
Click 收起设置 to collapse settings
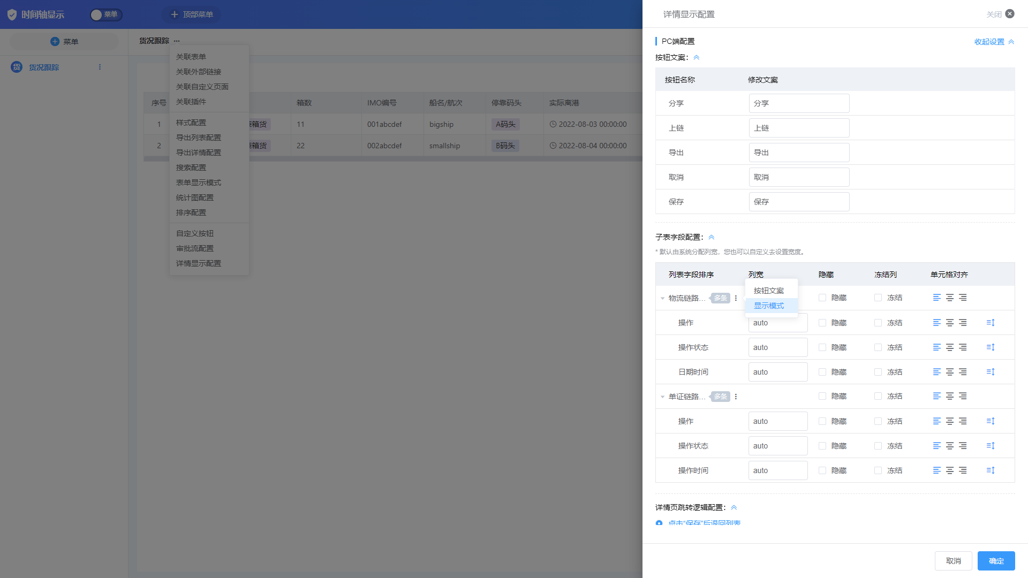pyautogui.click(x=994, y=42)
